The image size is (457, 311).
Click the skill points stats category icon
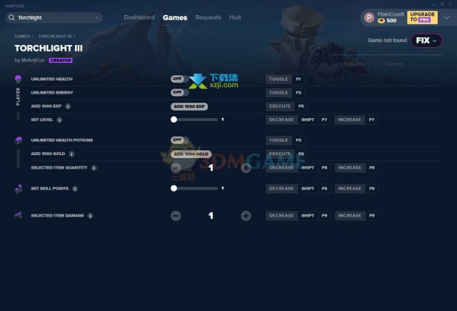(x=19, y=189)
